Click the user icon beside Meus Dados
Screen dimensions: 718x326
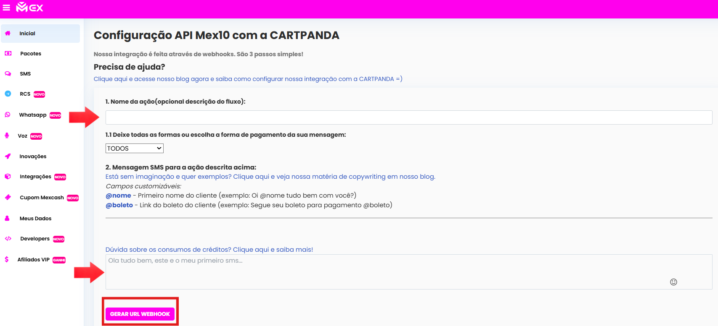coord(7,218)
